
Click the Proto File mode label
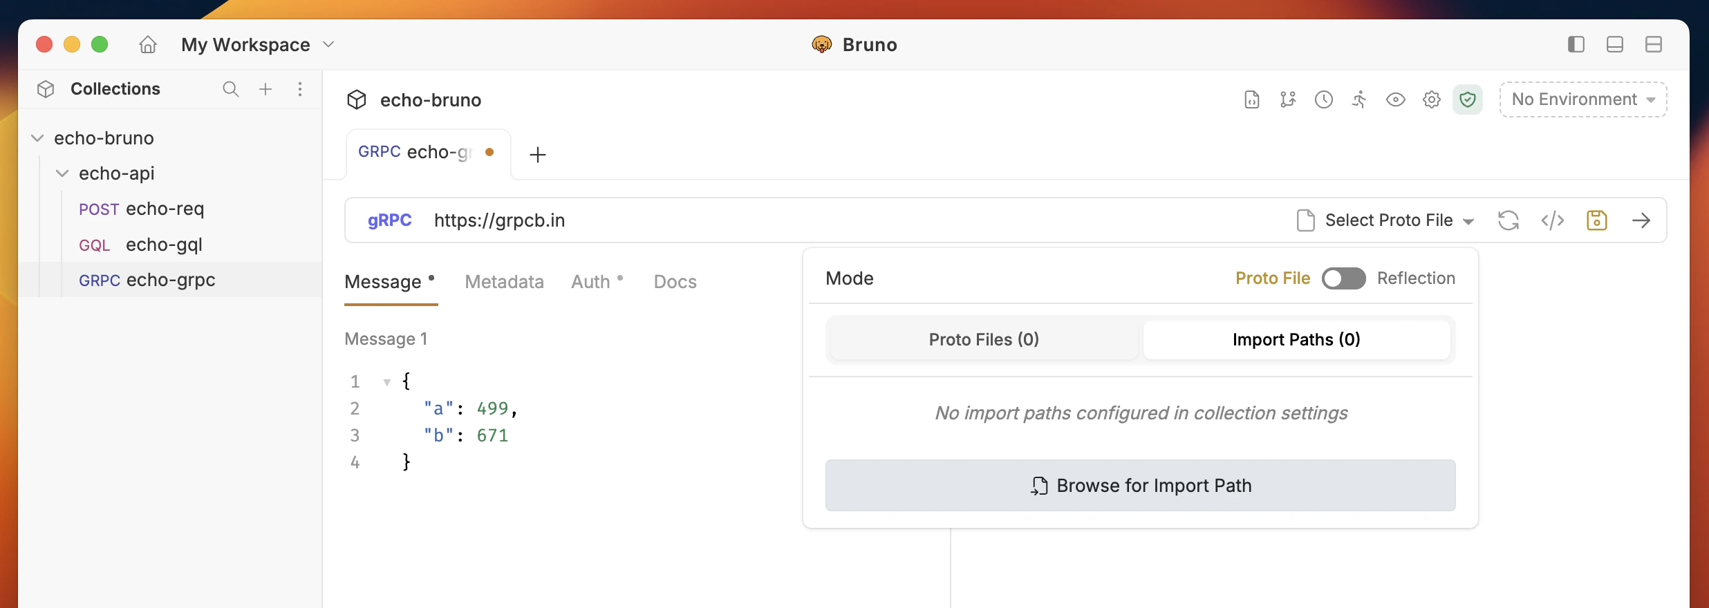1273,278
